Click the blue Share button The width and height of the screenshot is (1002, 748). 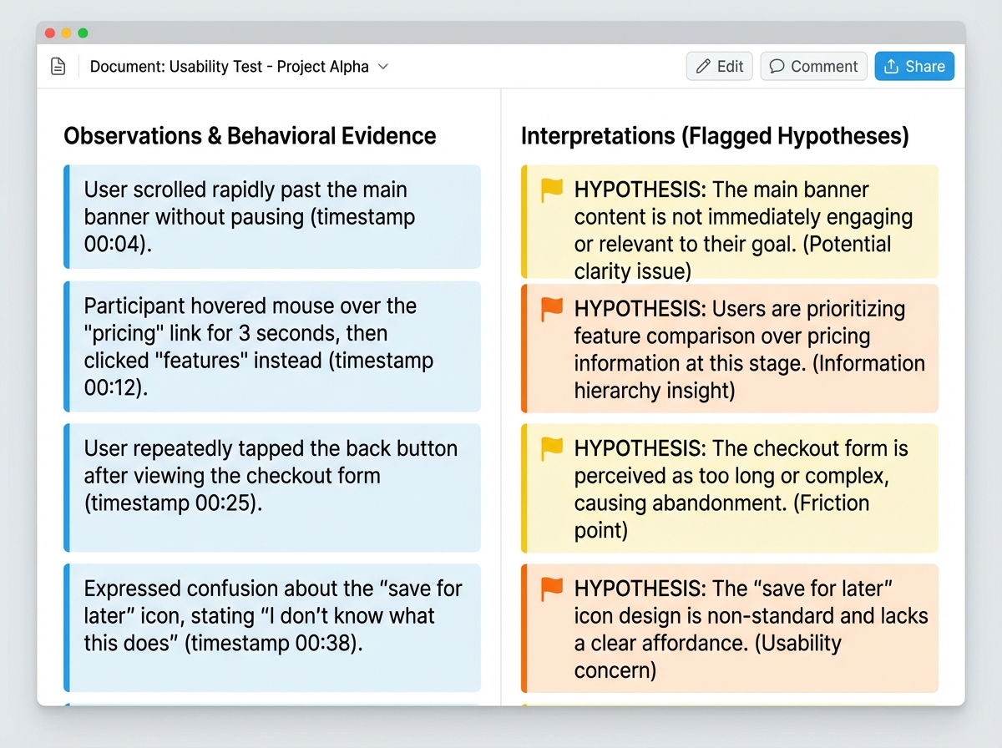914,66
